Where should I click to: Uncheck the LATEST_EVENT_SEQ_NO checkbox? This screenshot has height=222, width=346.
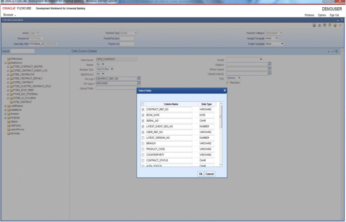tap(143, 127)
